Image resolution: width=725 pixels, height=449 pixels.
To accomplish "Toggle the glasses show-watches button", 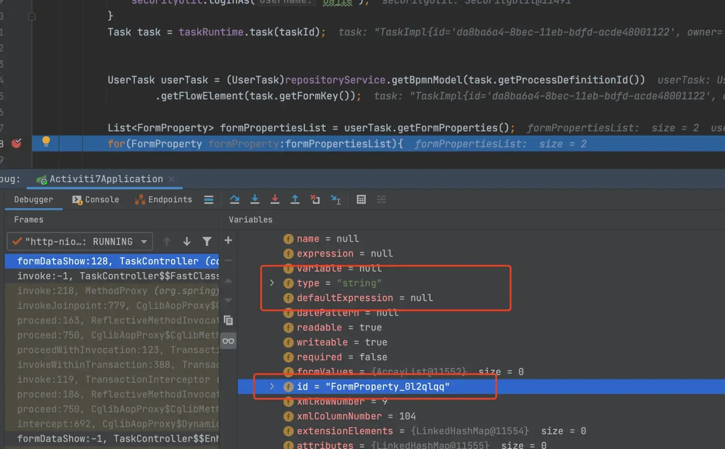I will 228,341.
